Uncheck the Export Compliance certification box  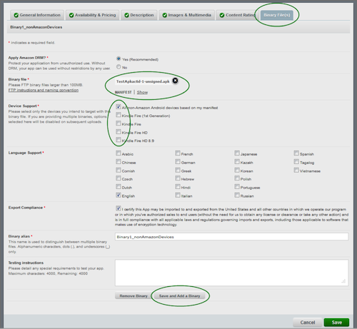(119, 208)
